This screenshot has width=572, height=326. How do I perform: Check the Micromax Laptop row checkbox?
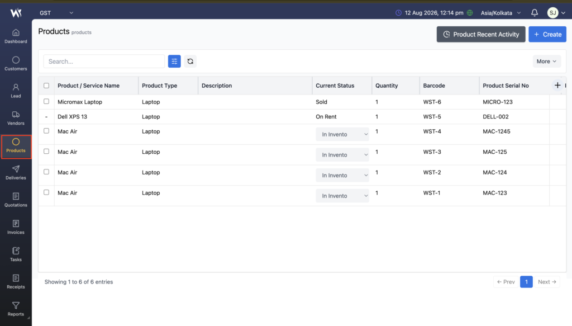46,101
